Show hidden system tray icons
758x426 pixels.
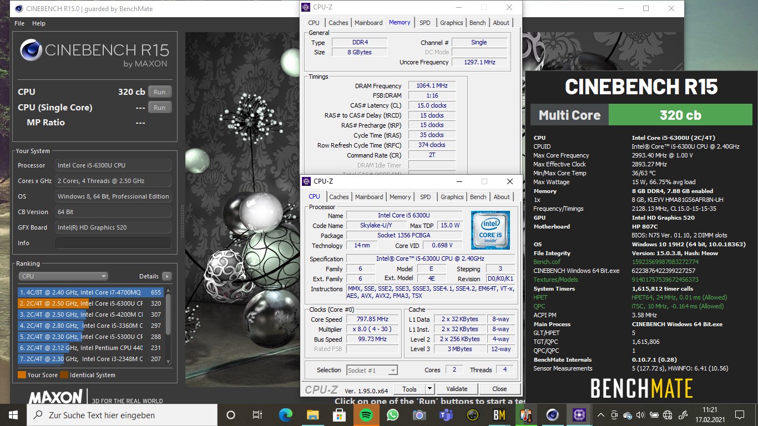point(601,415)
